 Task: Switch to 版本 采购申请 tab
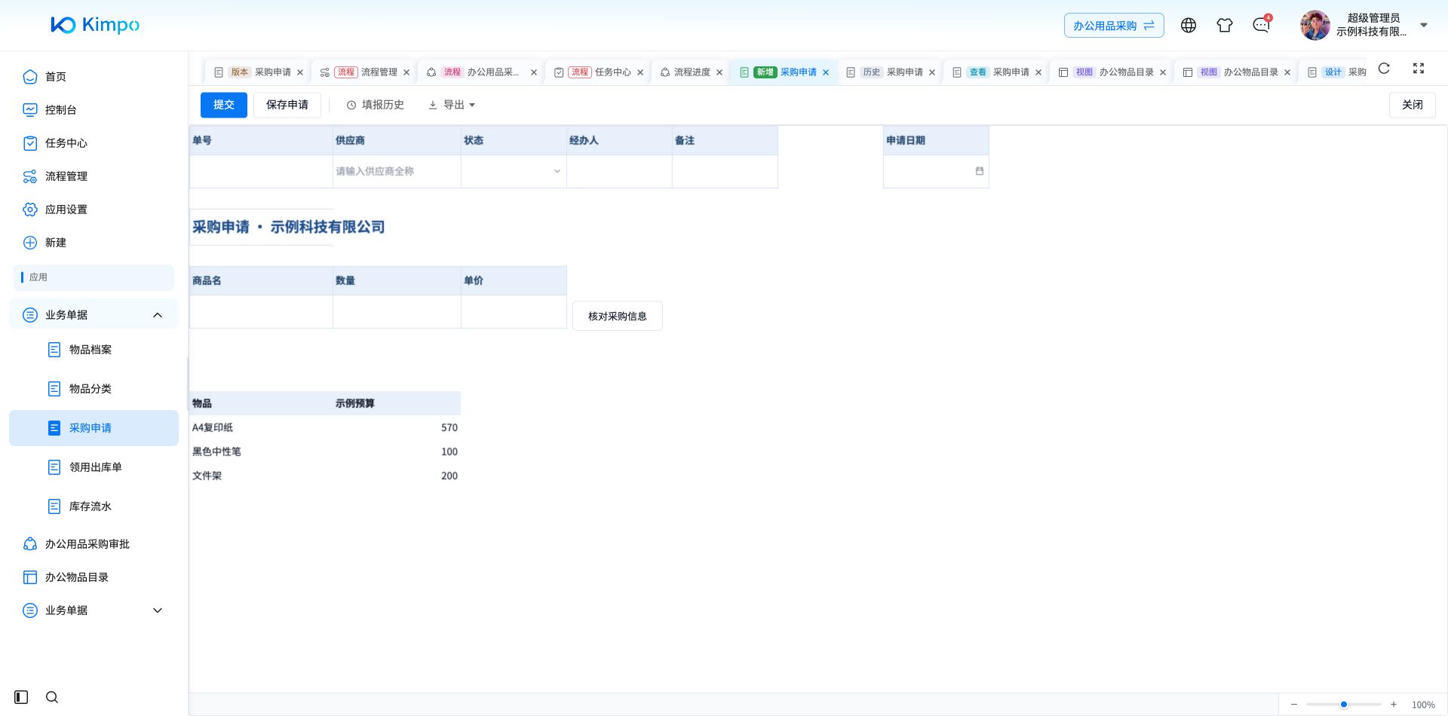(x=258, y=72)
